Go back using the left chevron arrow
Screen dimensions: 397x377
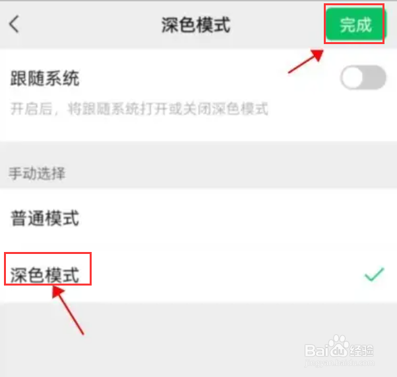click(15, 24)
